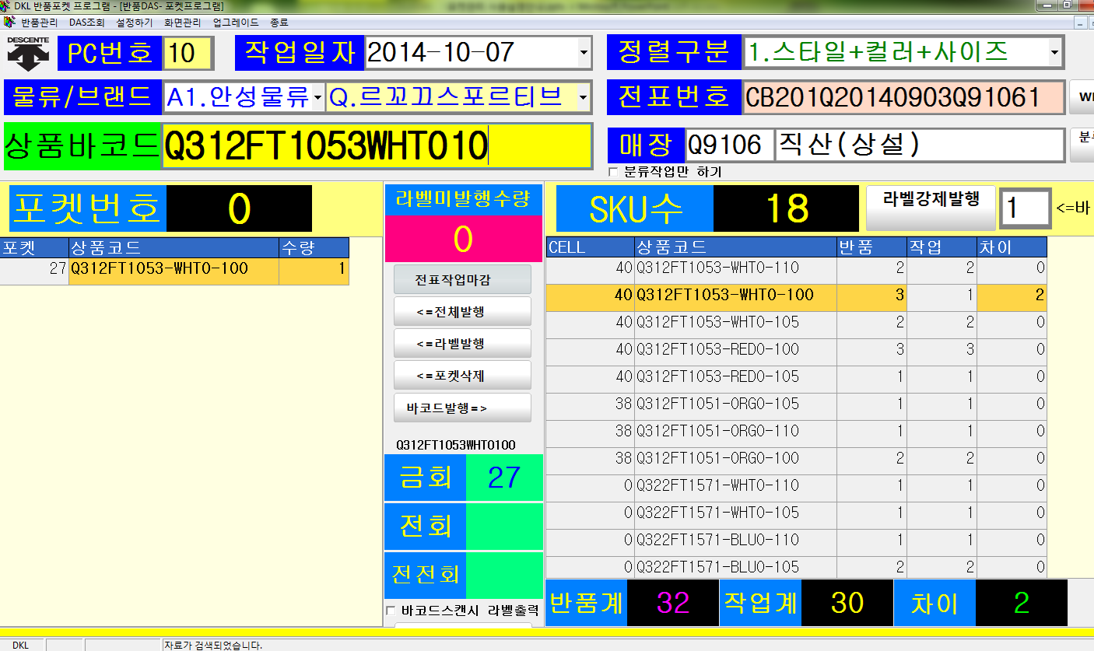Open the Q.르꼬끄스포르티브 brand dropdown

[584, 97]
